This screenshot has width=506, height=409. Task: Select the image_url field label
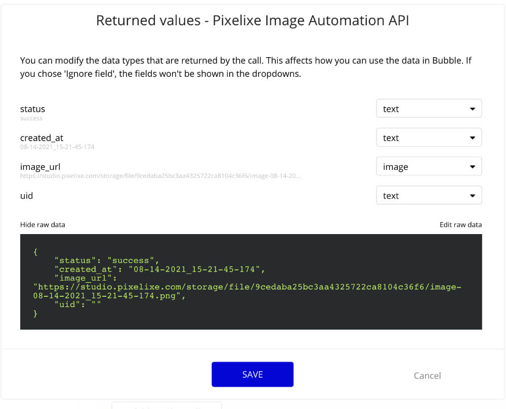click(40, 166)
